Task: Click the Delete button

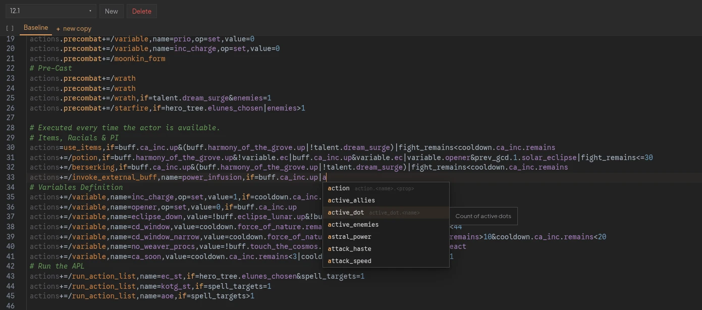Action: tap(142, 11)
